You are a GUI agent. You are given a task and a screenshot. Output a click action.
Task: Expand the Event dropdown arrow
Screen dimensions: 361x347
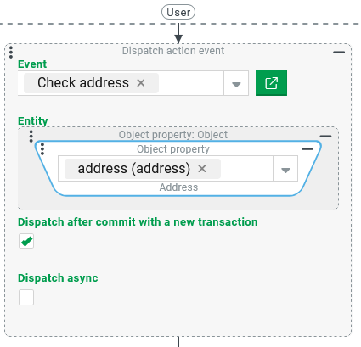(236, 84)
